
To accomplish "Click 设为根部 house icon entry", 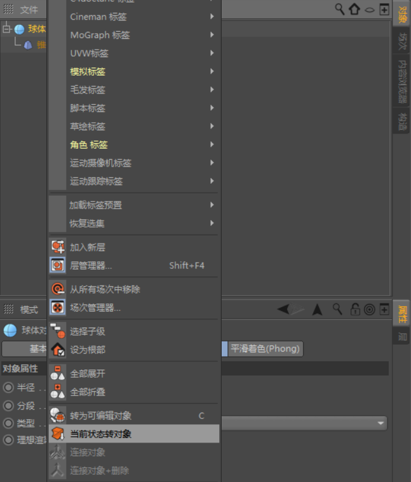I will click(x=58, y=350).
